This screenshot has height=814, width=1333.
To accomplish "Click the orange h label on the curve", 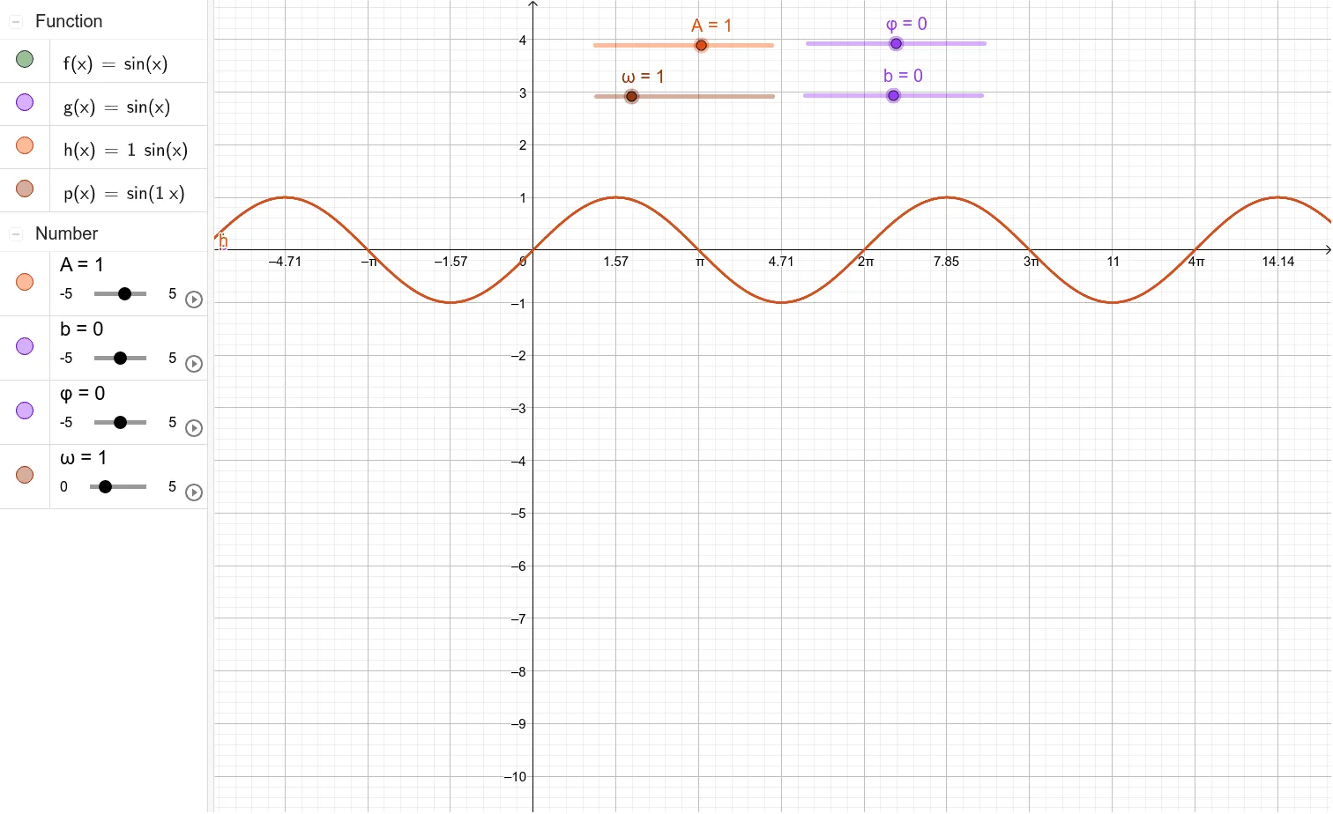I will [x=223, y=240].
